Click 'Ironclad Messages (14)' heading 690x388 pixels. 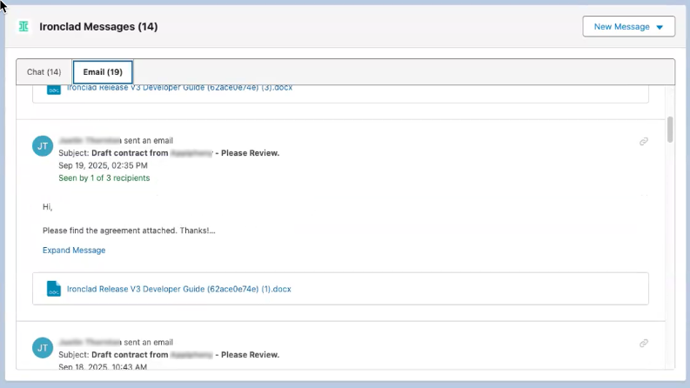coord(98,26)
